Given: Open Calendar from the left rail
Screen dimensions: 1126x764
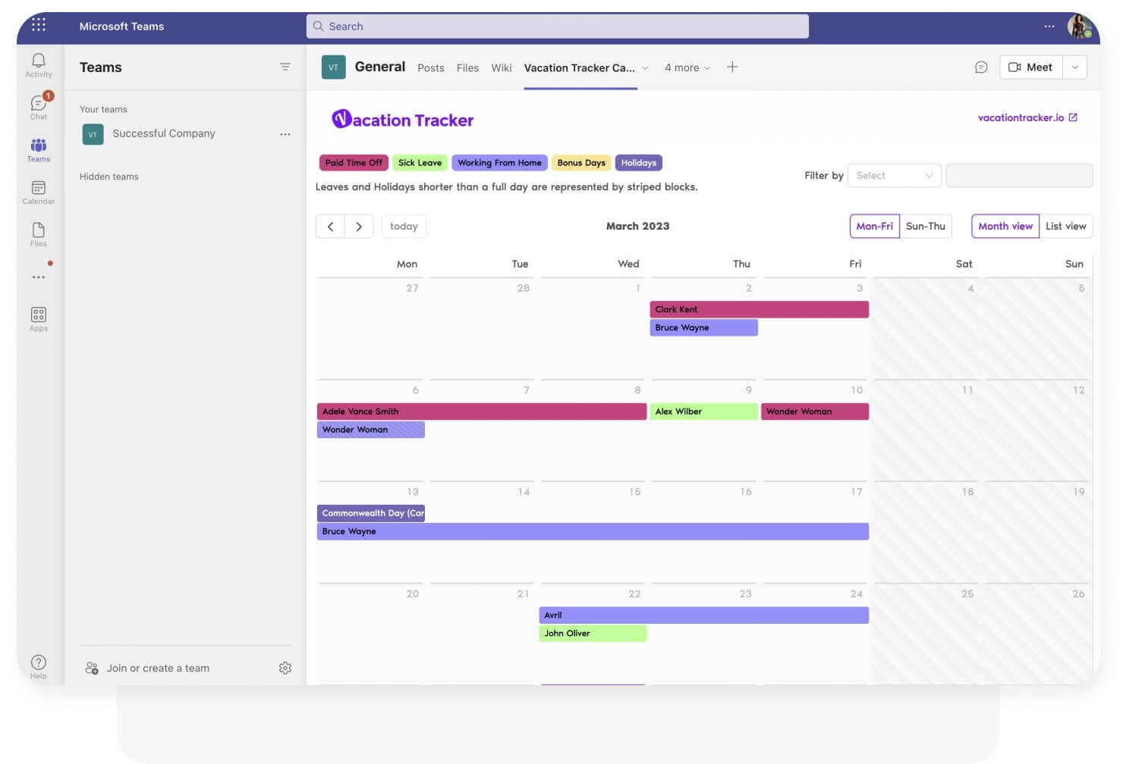Looking at the screenshot, I should tap(39, 192).
